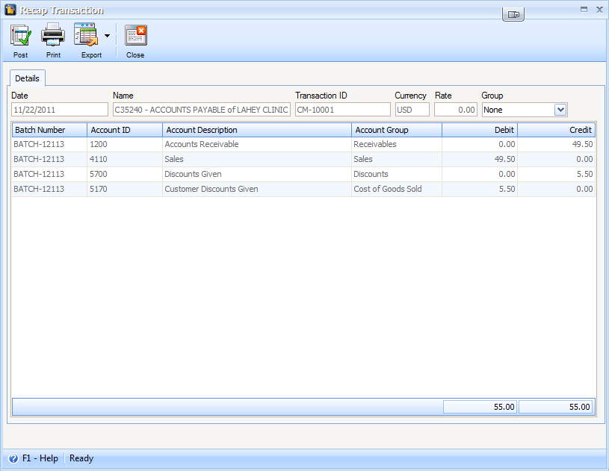Open the Group dropdown arrow
The image size is (609, 471).
560,110
